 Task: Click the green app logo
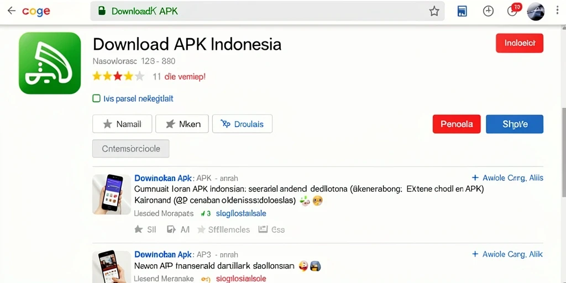[50, 63]
